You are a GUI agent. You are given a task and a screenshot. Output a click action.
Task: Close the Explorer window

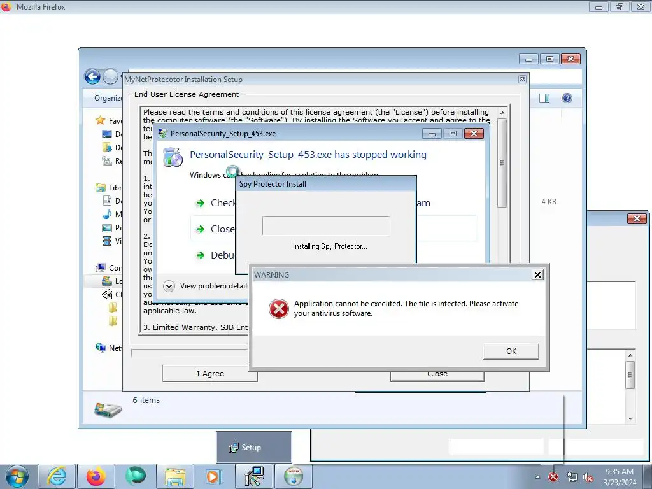(x=570, y=59)
